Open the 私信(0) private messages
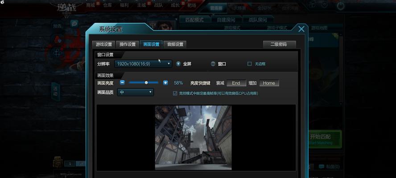 click(x=330, y=167)
